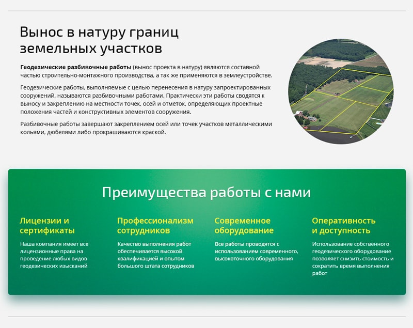413x328 pixels.
Task: Click the heading 'Вынос в натуру границ земельных участков'
Action: point(99,40)
